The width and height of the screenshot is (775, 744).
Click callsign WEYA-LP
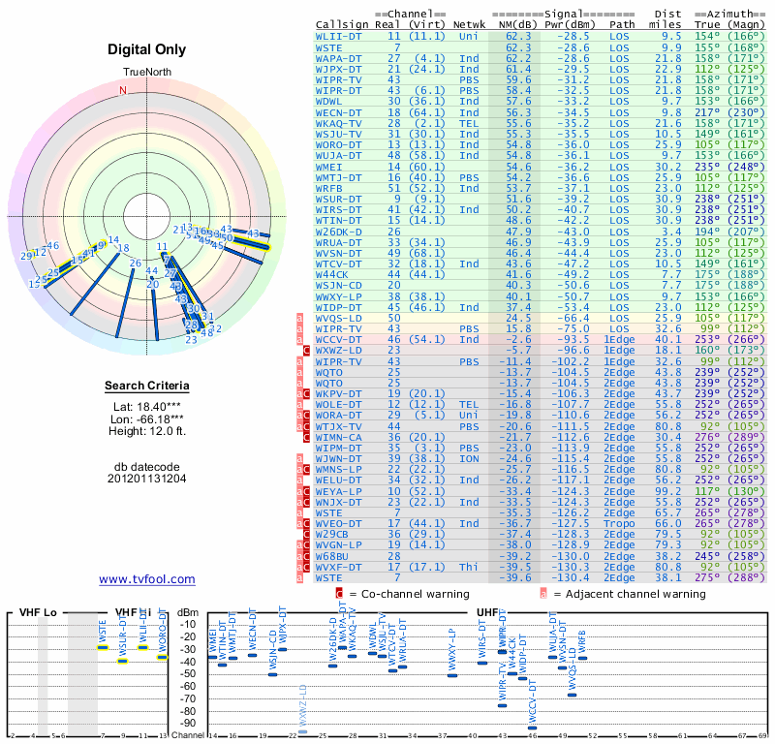(x=338, y=491)
